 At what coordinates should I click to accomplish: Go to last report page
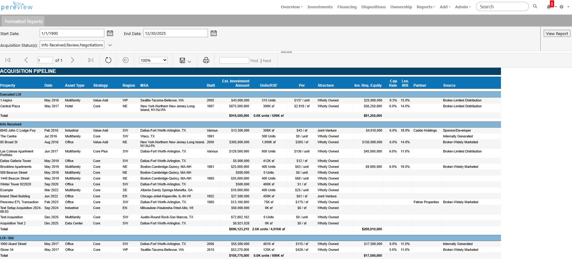(91, 60)
